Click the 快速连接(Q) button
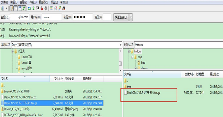The image size is (223, 117). (x=121, y=17)
